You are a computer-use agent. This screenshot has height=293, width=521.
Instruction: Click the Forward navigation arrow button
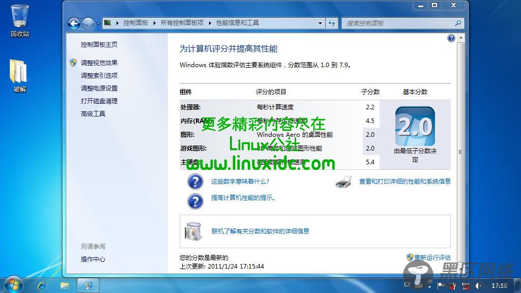pos(88,23)
